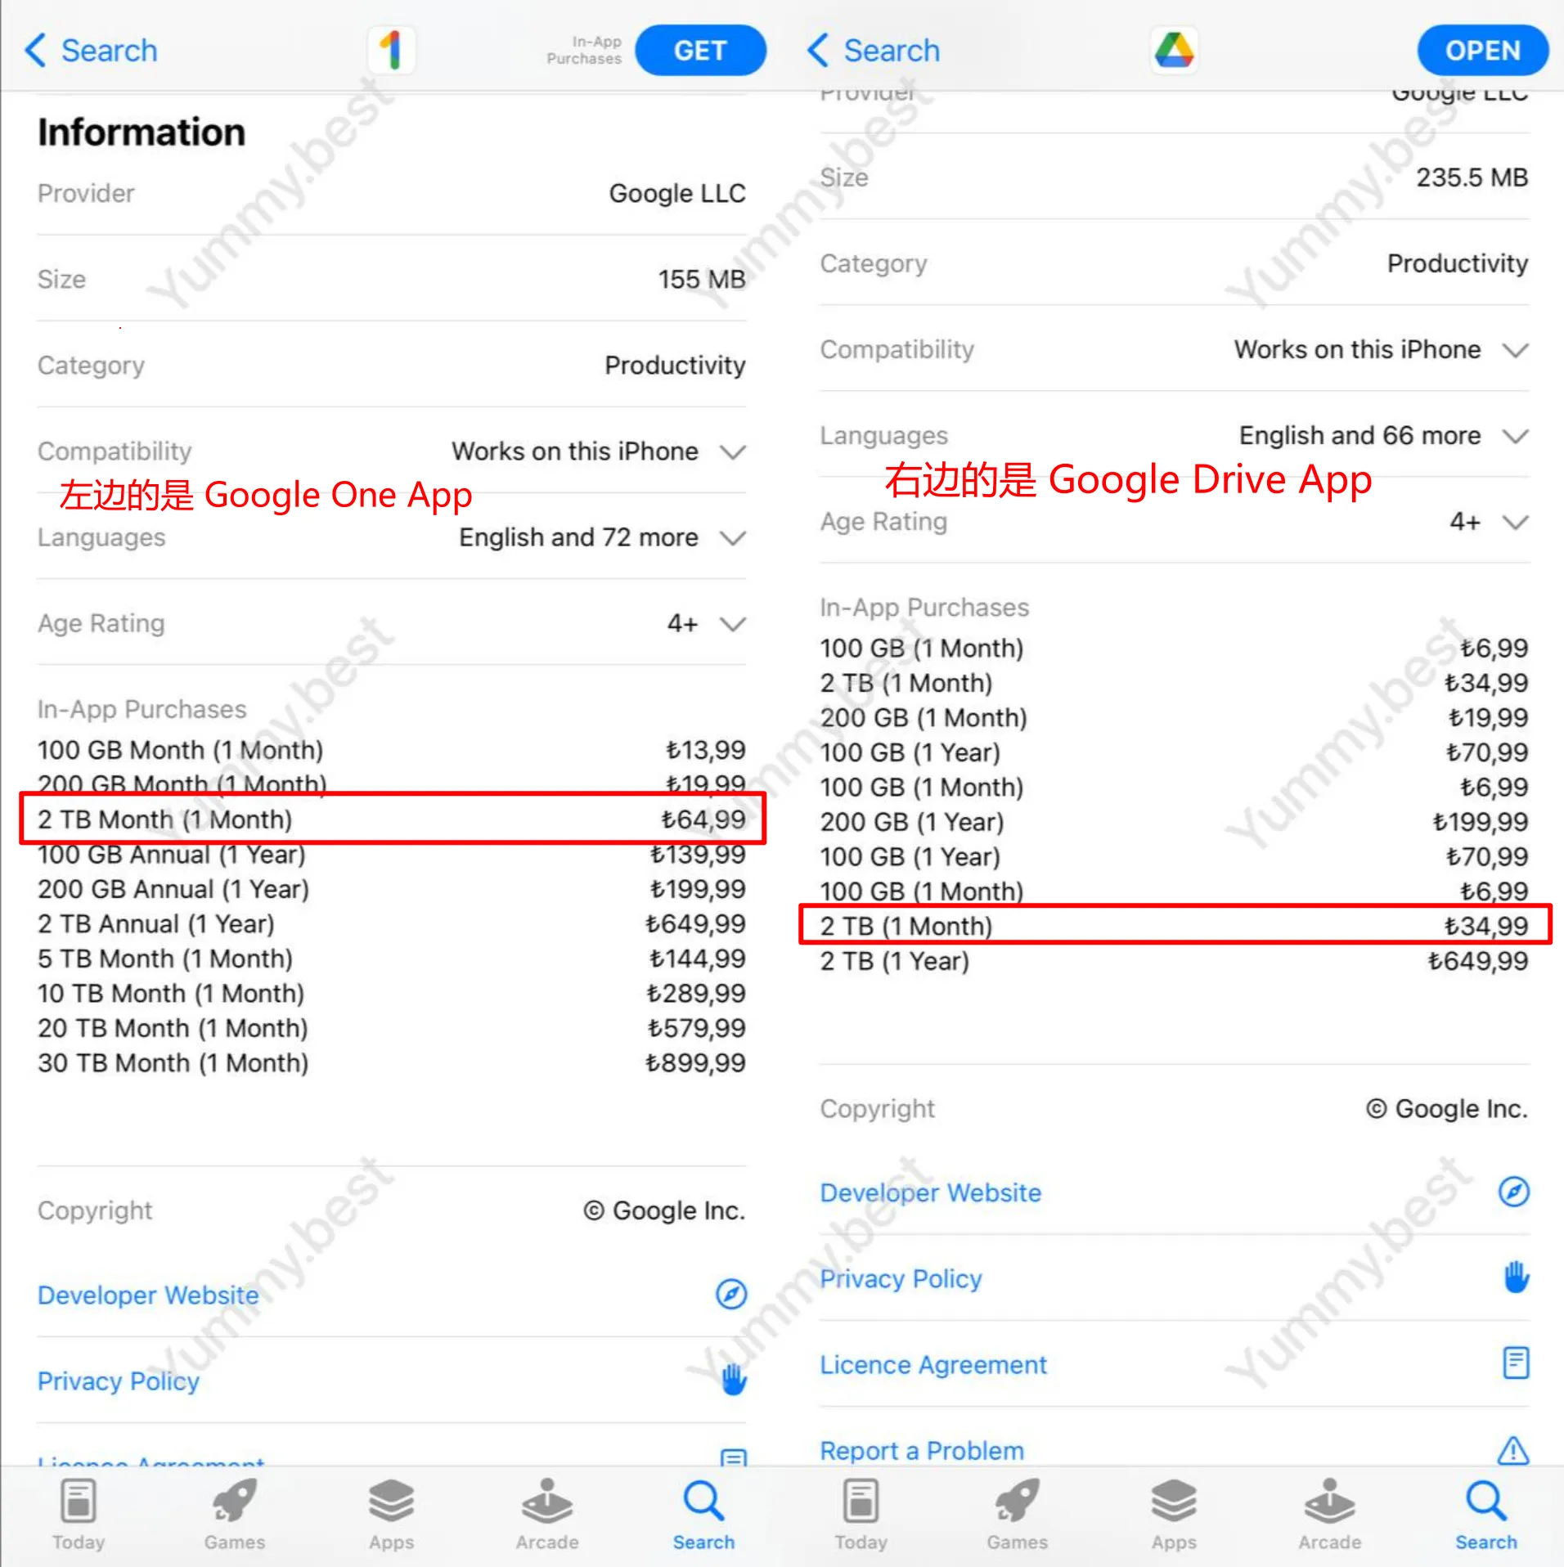The image size is (1564, 1567).
Task: Open Developer Website compass icon for Google One
Action: tap(731, 1294)
